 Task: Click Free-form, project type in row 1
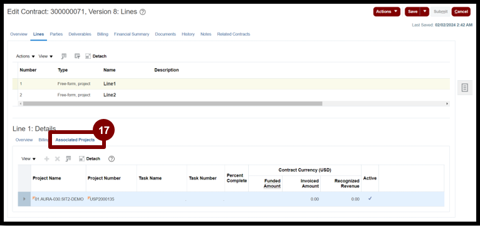click(74, 84)
